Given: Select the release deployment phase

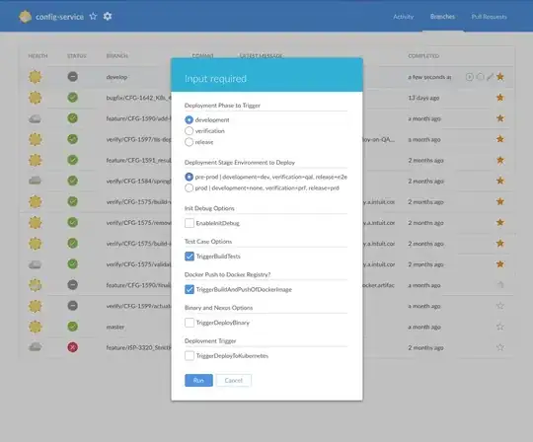Looking at the screenshot, I should coord(189,142).
